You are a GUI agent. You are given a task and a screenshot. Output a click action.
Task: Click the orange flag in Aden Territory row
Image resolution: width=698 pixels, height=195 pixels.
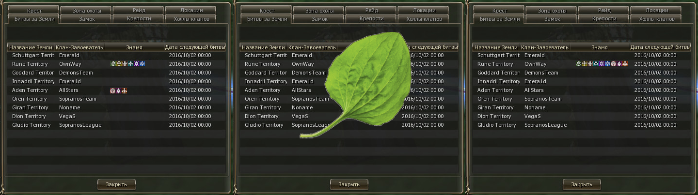pyautogui.click(x=125, y=90)
